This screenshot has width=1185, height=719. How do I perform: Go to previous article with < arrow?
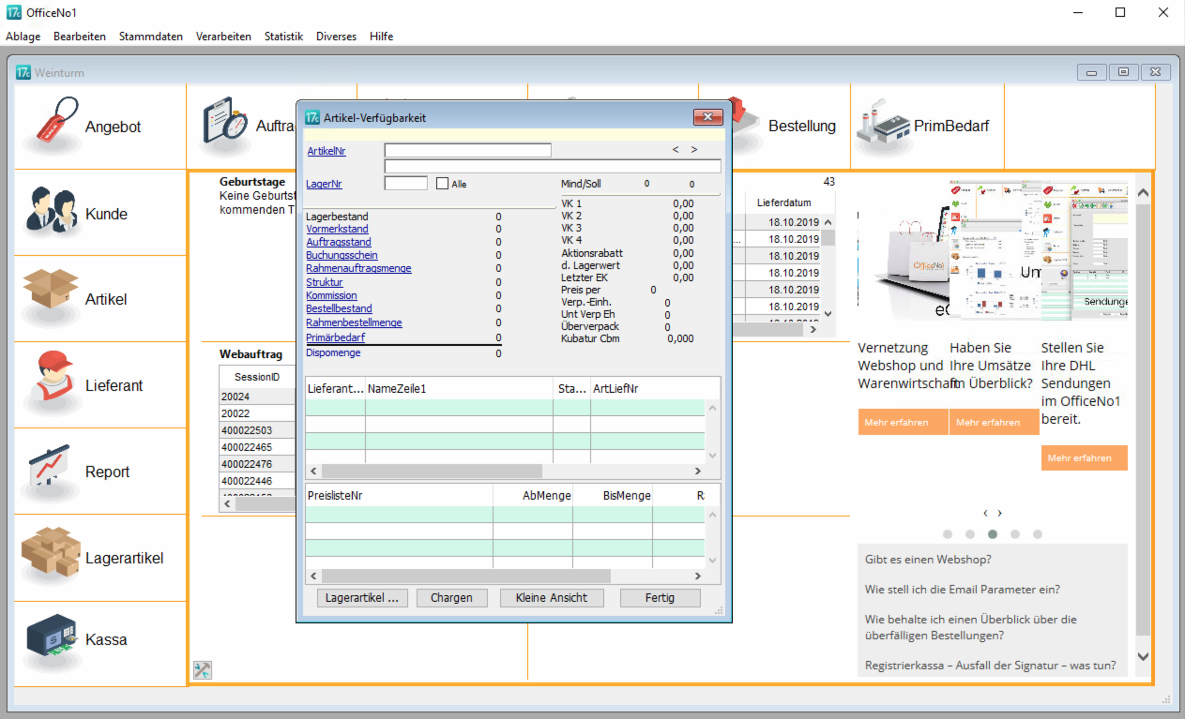click(x=675, y=150)
